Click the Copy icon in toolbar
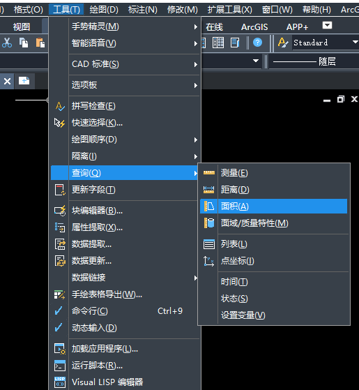Viewport: 359px width, 390px height. (24, 43)
